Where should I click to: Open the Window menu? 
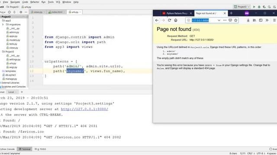point(67,2)
